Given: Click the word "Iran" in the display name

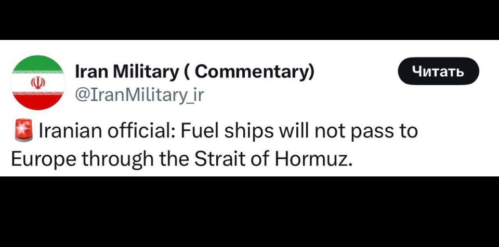Looking at the screenshot, I should click(x=93, y=72).
